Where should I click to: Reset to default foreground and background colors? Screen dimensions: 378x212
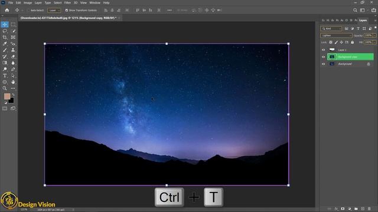(x=5, y=102)
